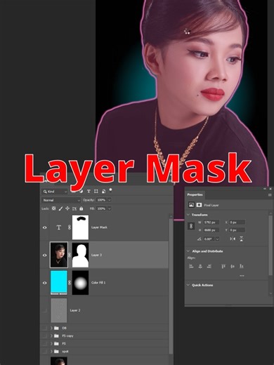Screen dimensions: 274x365
Task: Lock position move icon
Action: click(67, 208)
